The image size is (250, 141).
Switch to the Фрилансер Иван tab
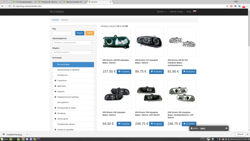pos(75,2)
